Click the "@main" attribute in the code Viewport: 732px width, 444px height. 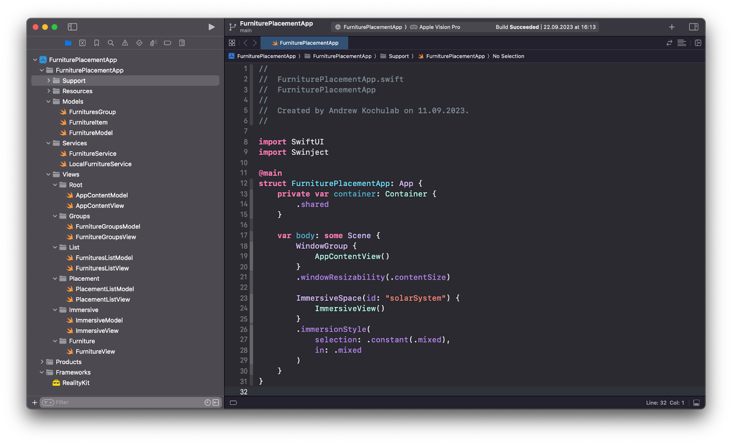pyautogui.click(x=270, y=173)
